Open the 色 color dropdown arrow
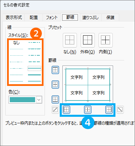 click(39, 100)
